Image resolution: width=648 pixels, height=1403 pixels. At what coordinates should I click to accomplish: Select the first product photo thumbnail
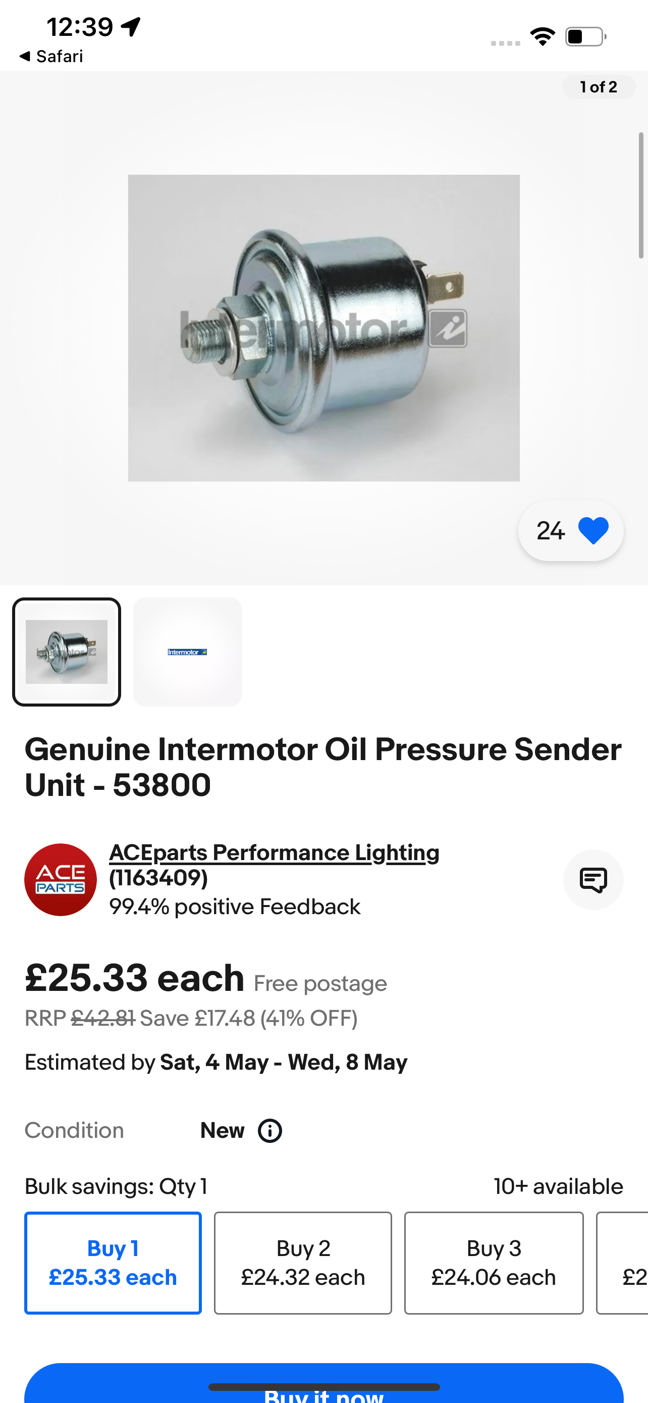pyautogui.click(x=67, y=652)
